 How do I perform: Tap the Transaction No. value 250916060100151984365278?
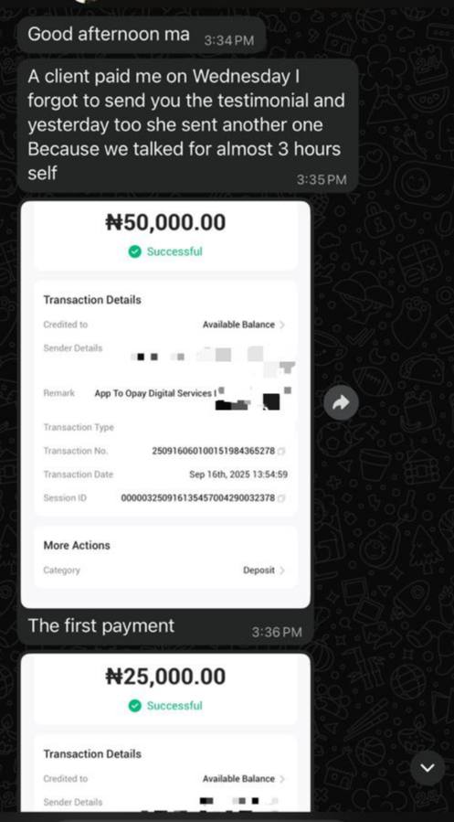pos(213,451)
